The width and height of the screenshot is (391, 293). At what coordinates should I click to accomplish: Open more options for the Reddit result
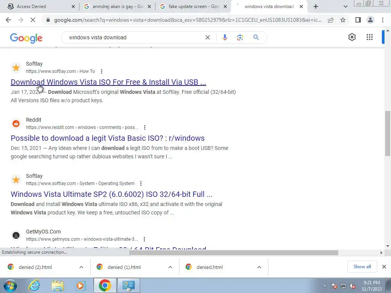tap(145, 127)
